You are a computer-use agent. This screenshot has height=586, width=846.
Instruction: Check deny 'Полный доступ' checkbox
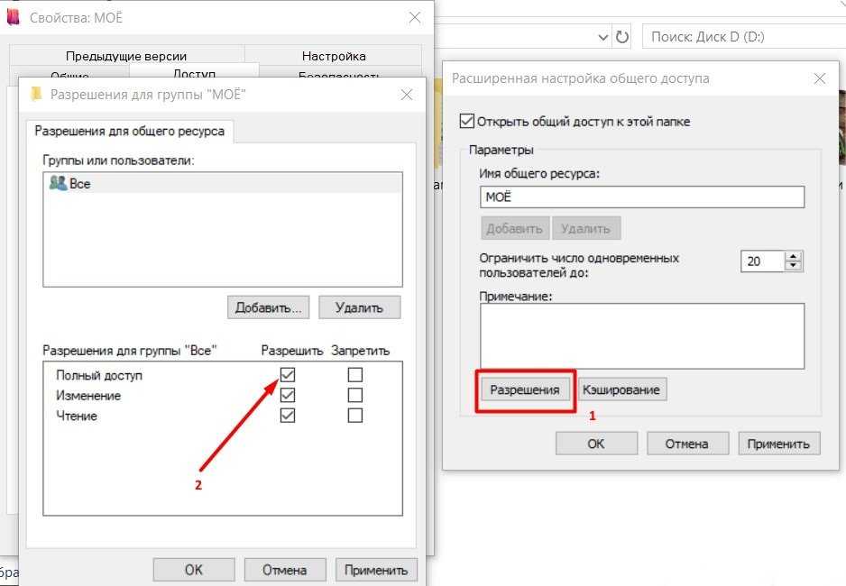355,374
